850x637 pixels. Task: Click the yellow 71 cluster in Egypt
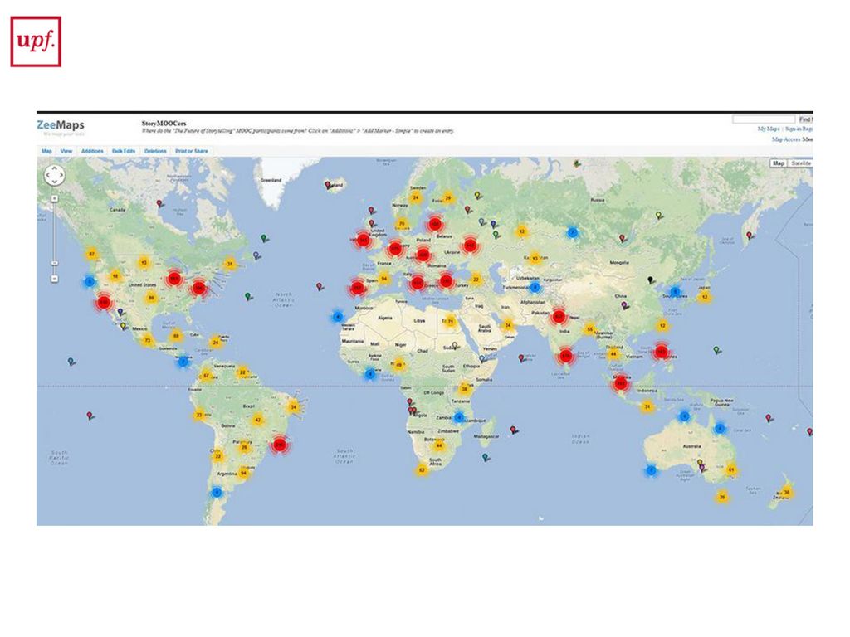pyautogui.click(x=450, y=321)
